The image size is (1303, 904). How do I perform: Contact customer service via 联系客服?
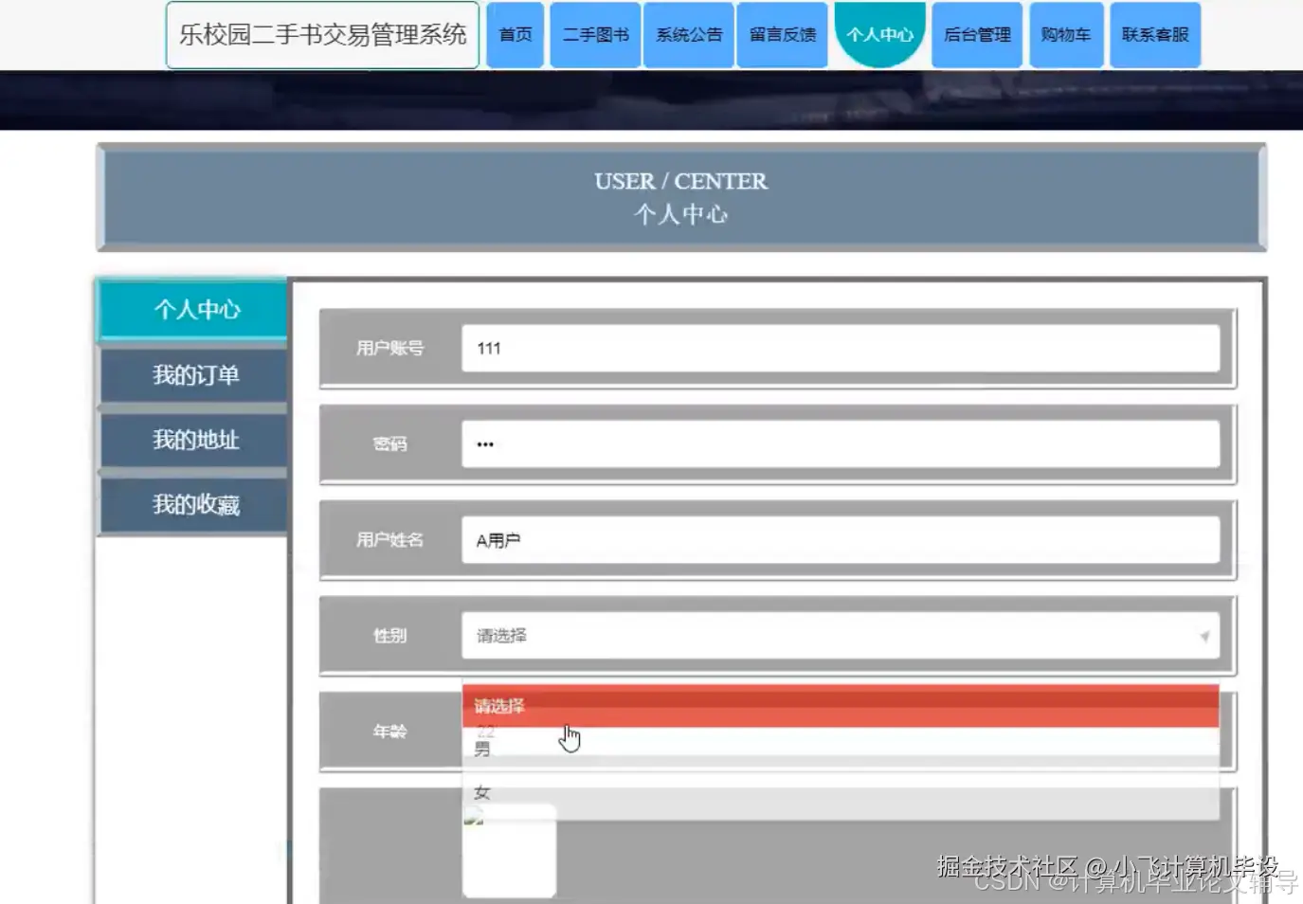pyautogui.click(x=1154, y=34)
